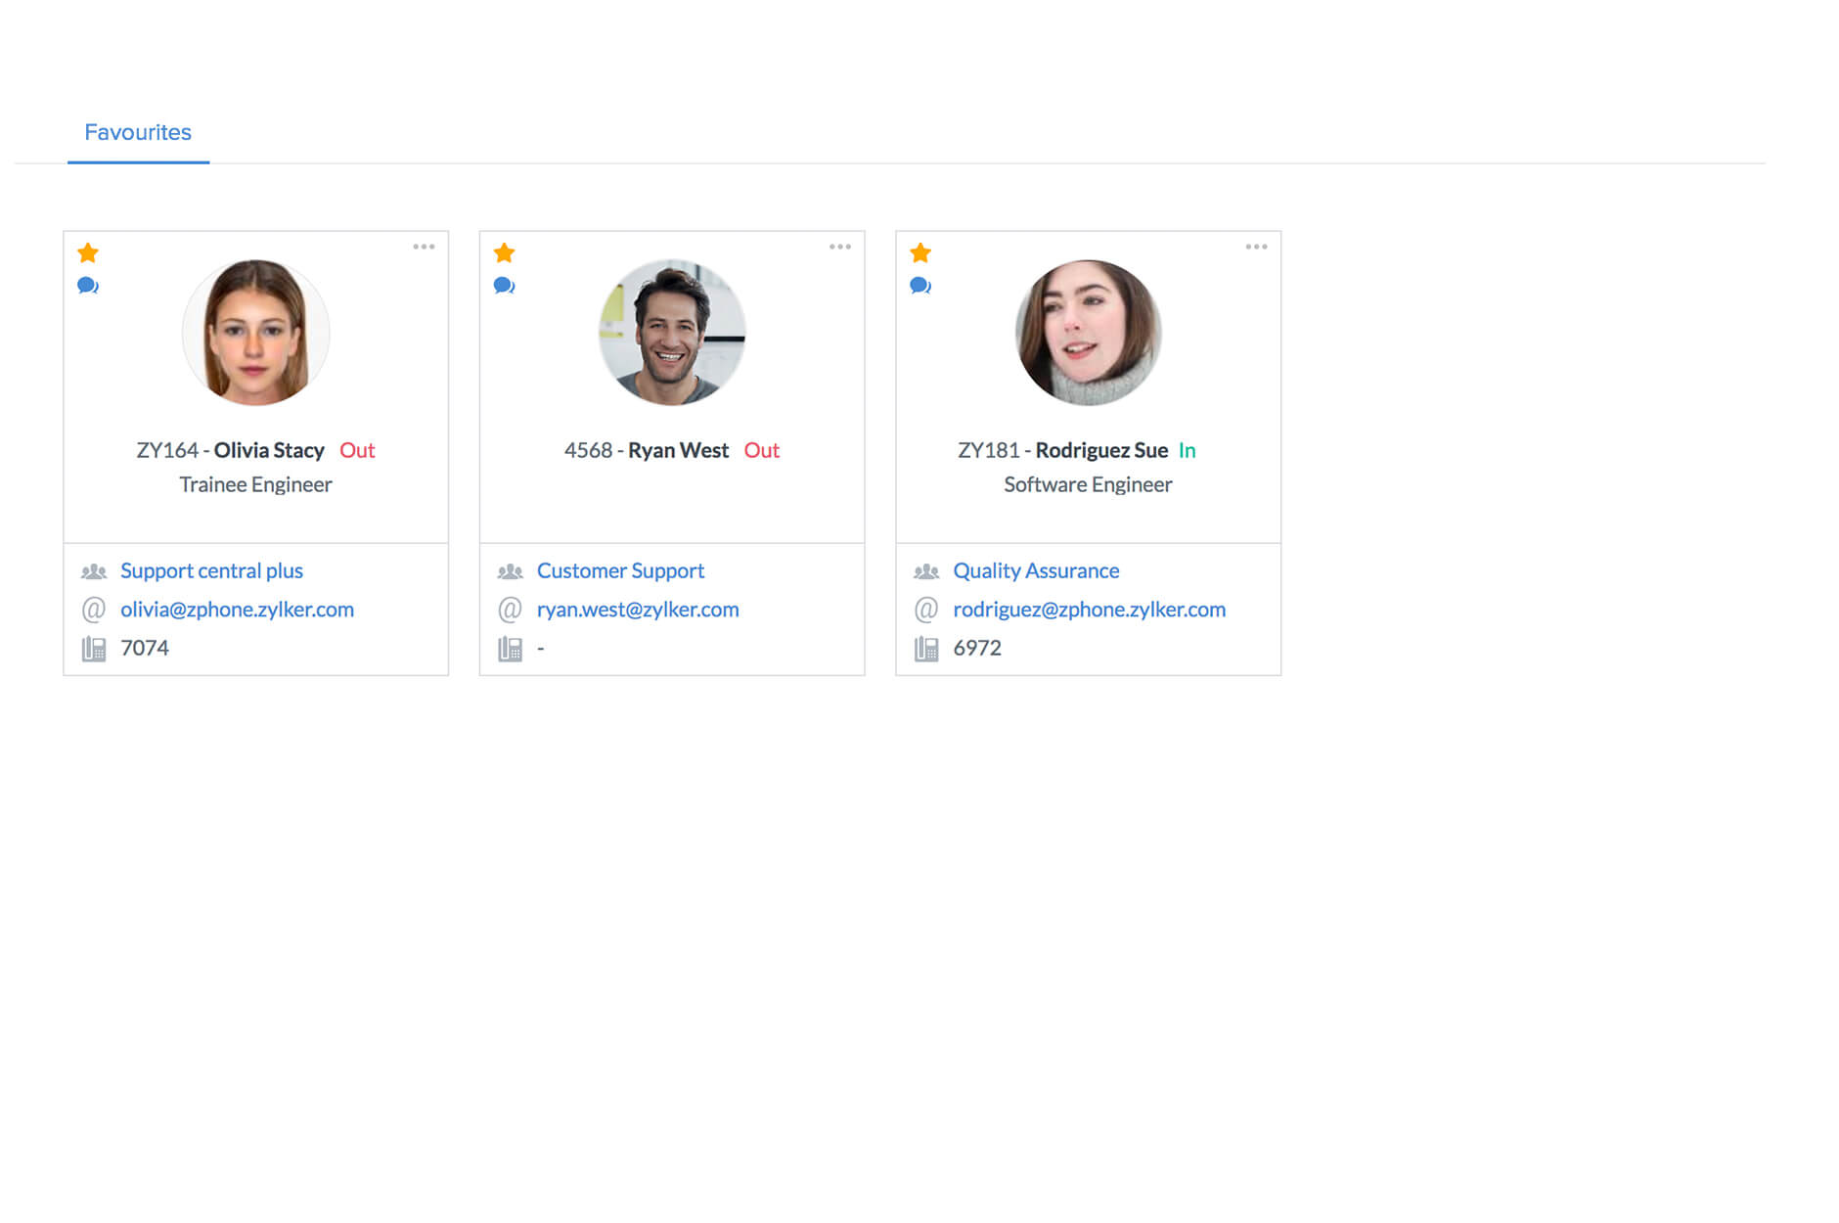This screenshot has width=1839, height=1223.
Task: Click the email icon on Rodriguez Sue's card
Action: point(925,609)
